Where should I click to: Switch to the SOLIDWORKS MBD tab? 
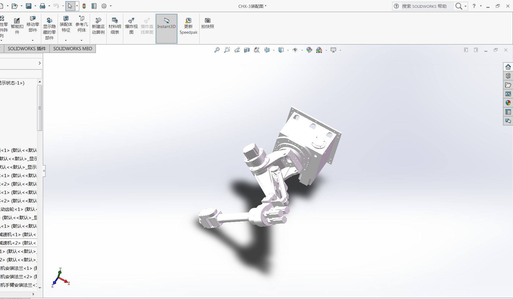point(73,49)
